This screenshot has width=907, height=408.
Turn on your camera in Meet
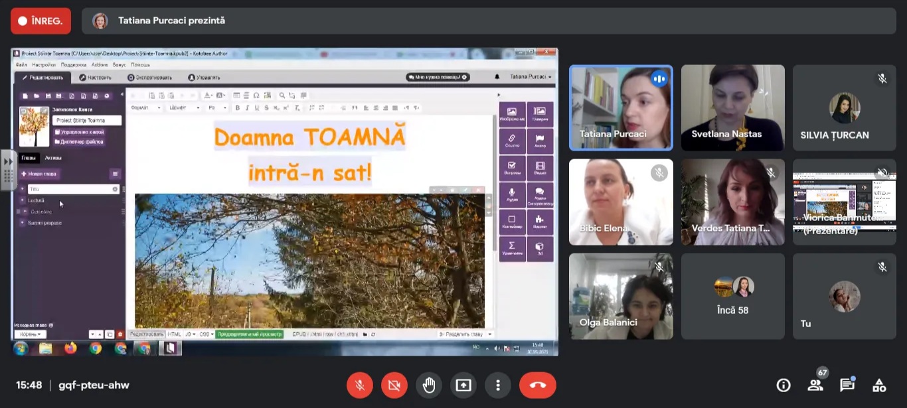(394, 385)
